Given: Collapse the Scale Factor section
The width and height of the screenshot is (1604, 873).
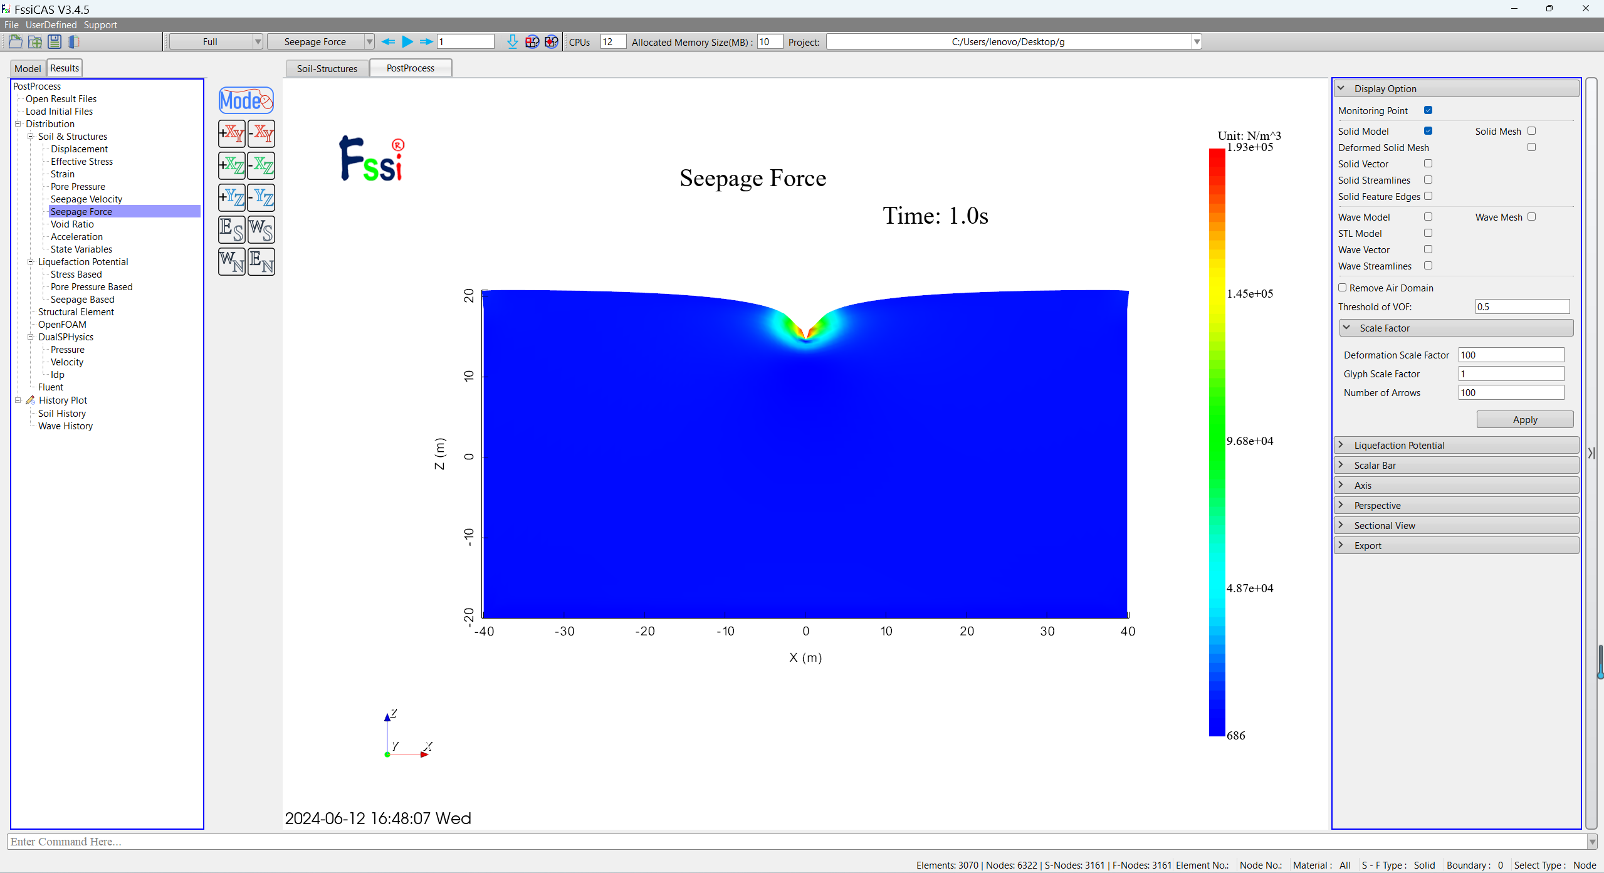Looking at the screenshot, I should click(1456, 328).
